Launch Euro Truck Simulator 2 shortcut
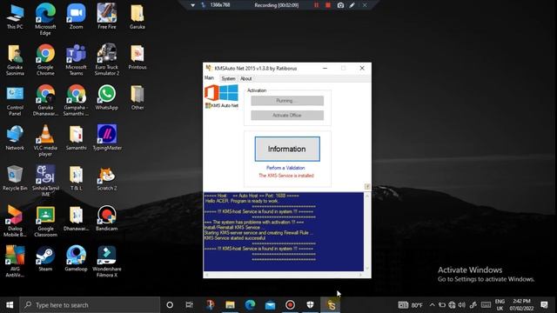Viewport: 557px width, 313px height. coord(107,60)
